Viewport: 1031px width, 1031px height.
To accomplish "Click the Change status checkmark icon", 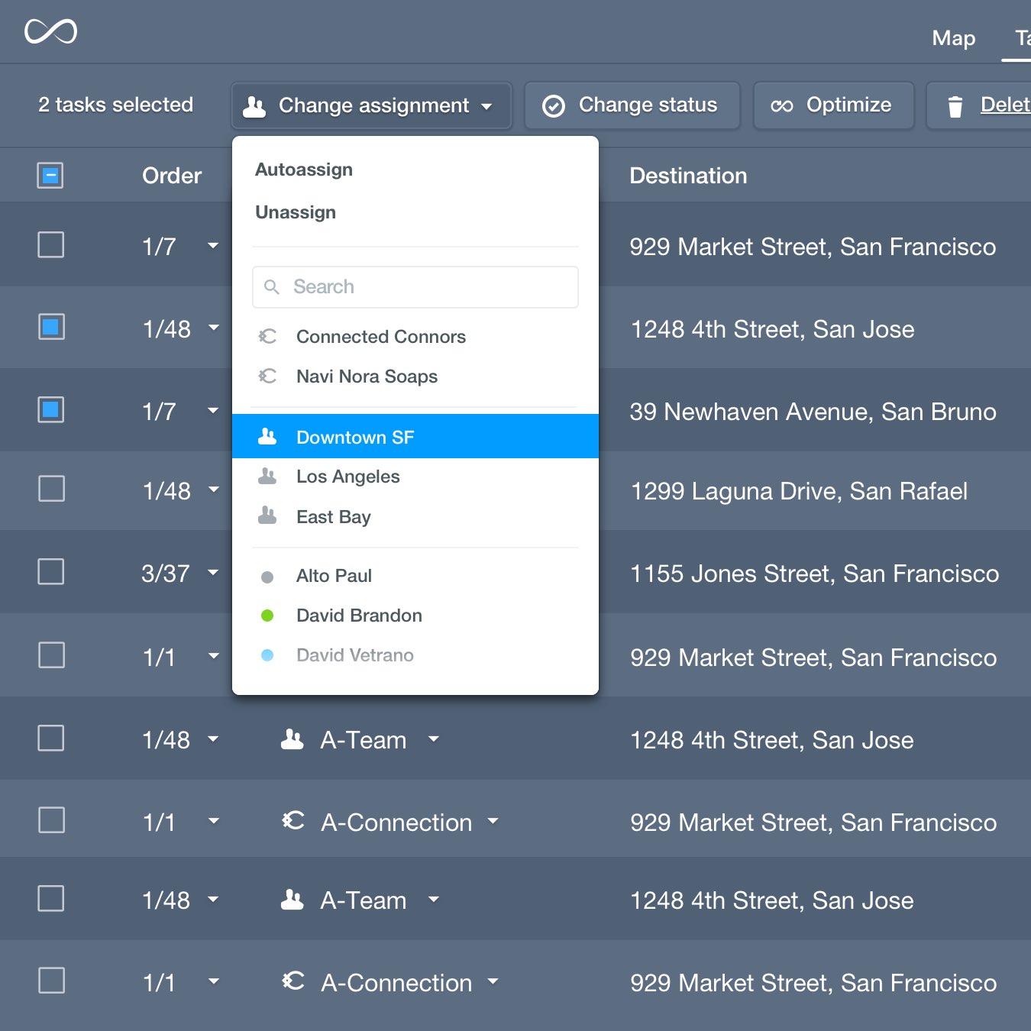I will (x=553, y=106).
